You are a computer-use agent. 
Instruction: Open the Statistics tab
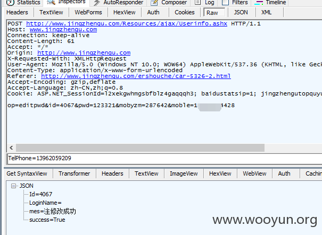tap(23, 3)
